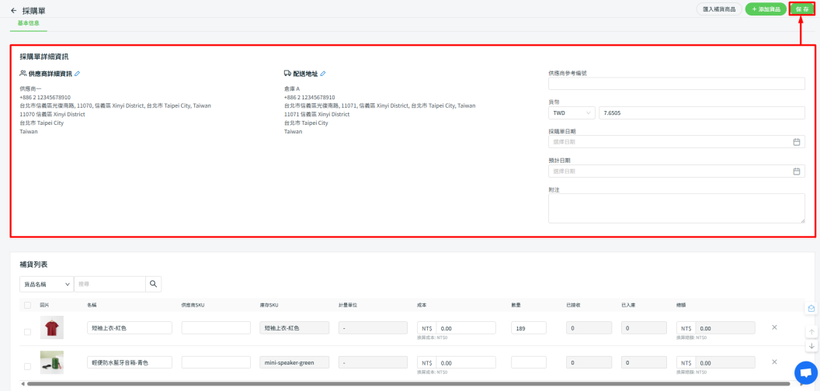This screenshot has width=820, height=391.
Task: Select the 輕便防水藍牙音箱-青色 row checkbox
Action: [28, 366]
